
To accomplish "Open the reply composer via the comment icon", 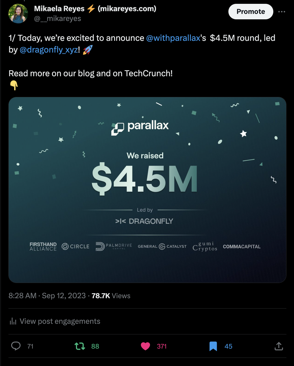I will (16, 346).
